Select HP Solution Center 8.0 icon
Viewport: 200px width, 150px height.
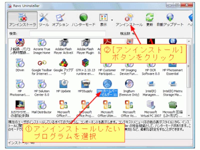[x=42, y=84]
